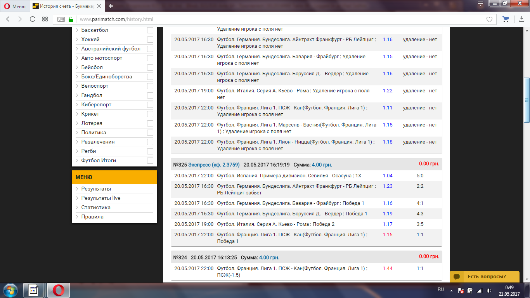
Task: Click the scrollbar up arrow
Action: (527, 30)
